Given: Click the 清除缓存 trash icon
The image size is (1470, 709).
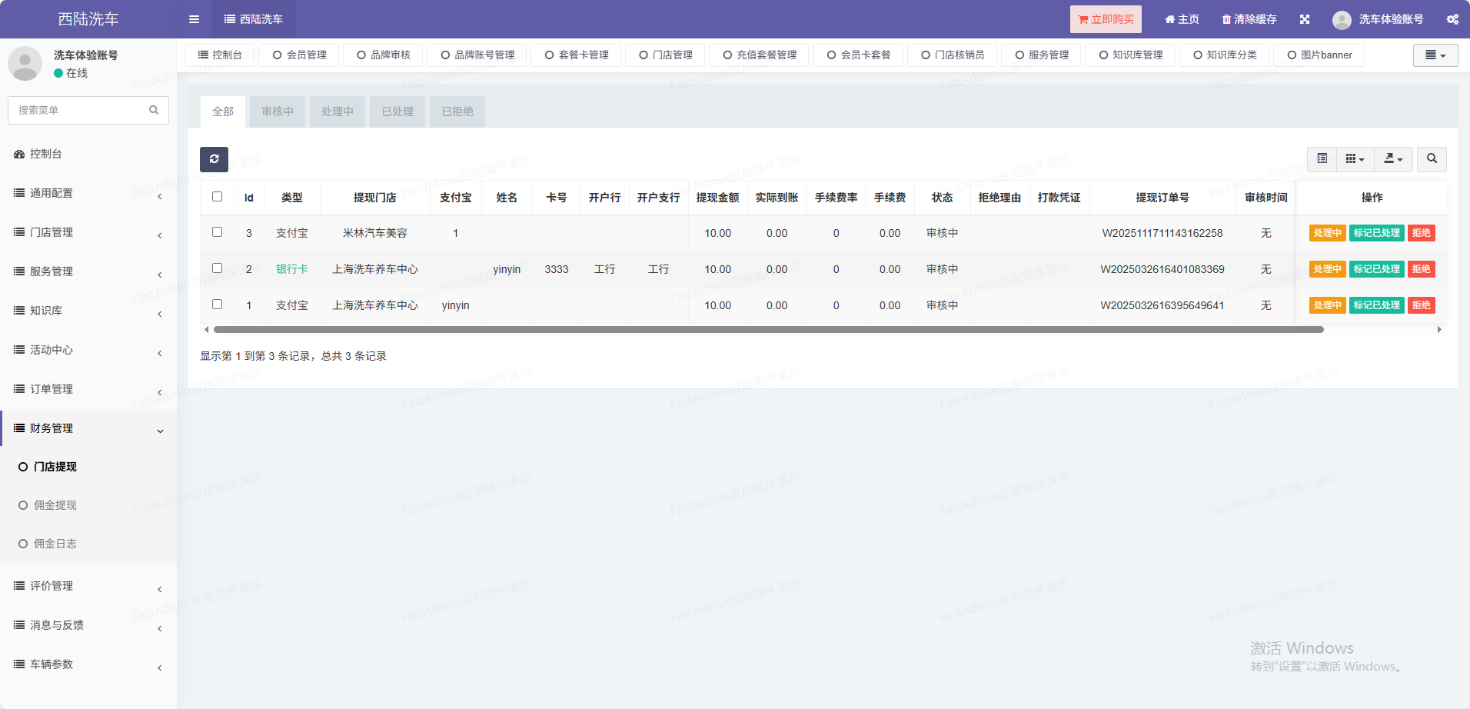Looking at the screenshot, I should 1226,19.
